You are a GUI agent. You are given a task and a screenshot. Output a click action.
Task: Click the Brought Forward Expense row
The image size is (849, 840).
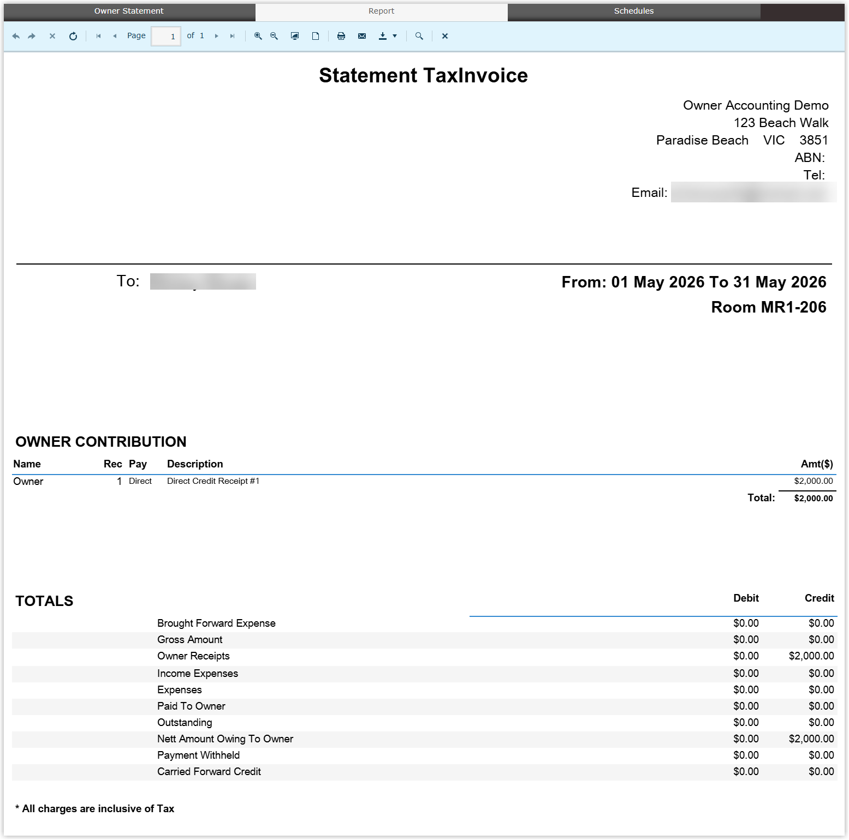coord(425,623)
